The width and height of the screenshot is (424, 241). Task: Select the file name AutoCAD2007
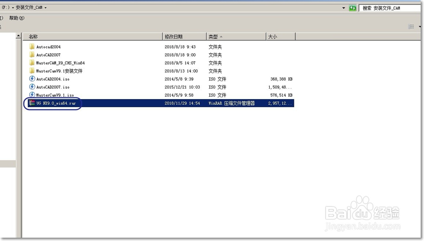point(48,55)
